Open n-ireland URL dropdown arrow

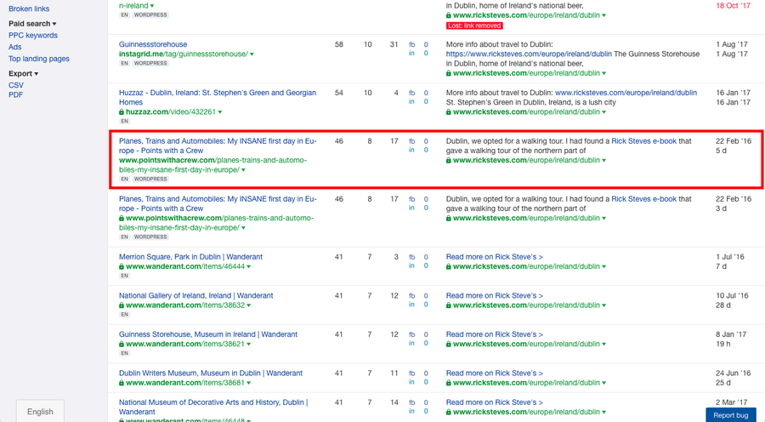tap(152, 6)
